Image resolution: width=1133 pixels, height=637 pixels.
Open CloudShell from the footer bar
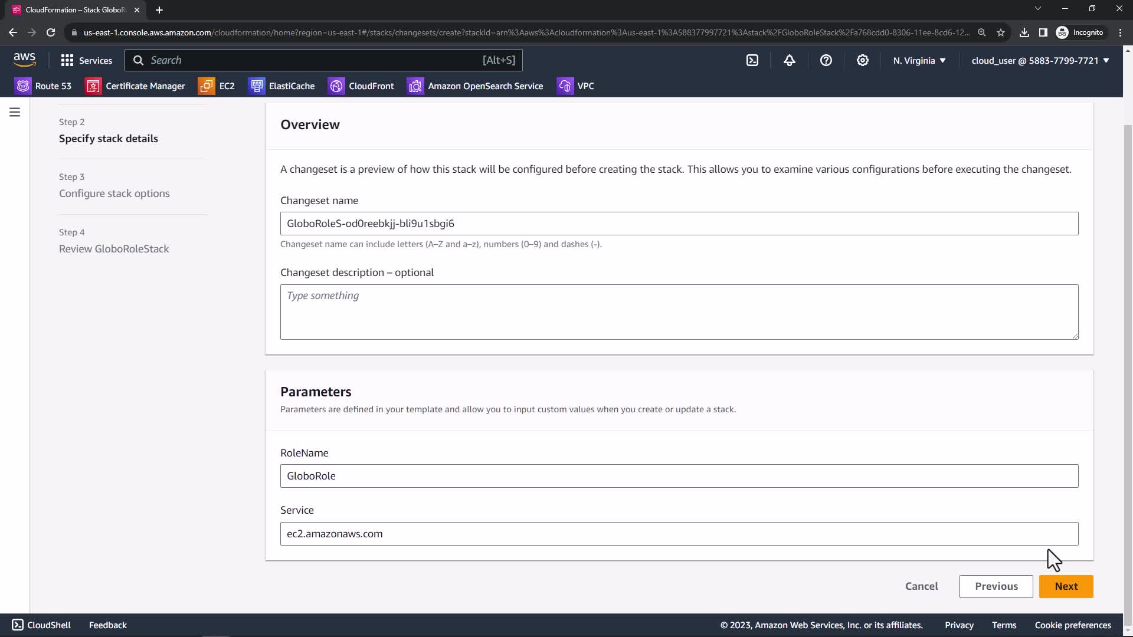click(x=41, y=625)
